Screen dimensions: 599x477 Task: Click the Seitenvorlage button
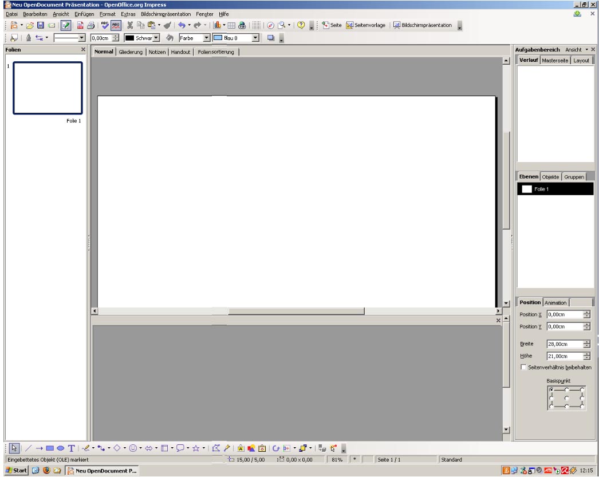click(x=366, y=25)
